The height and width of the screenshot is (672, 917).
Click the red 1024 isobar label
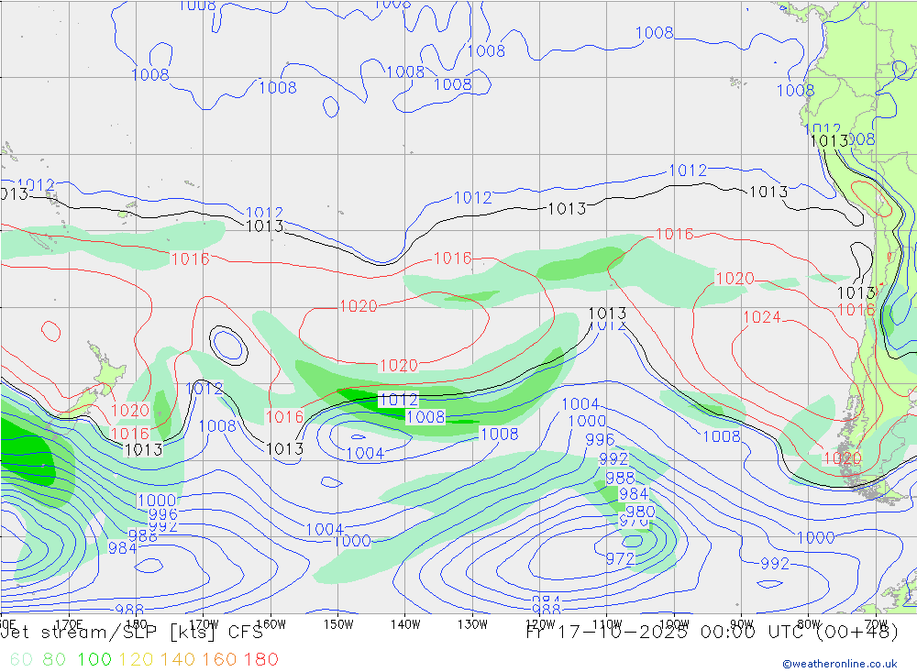pyautogui.click(x=761, y=317)
